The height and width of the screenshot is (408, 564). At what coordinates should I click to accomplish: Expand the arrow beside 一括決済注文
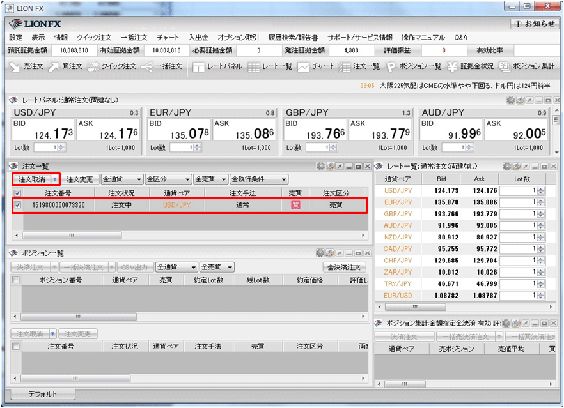point(112,267)
